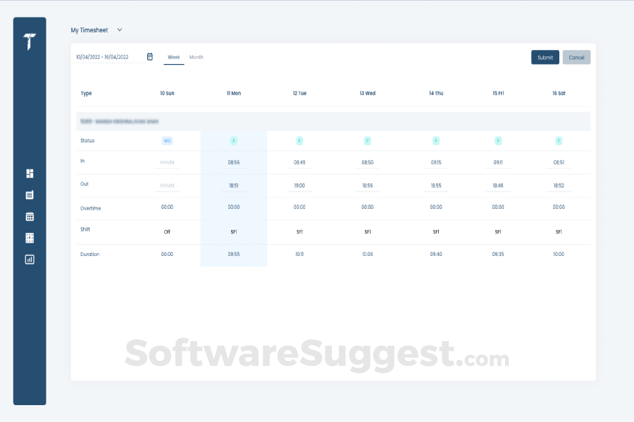The width and height of the screenshot is (634, 422).
Task: Click the empty In time field for Sunday
Action: [167, 162]
